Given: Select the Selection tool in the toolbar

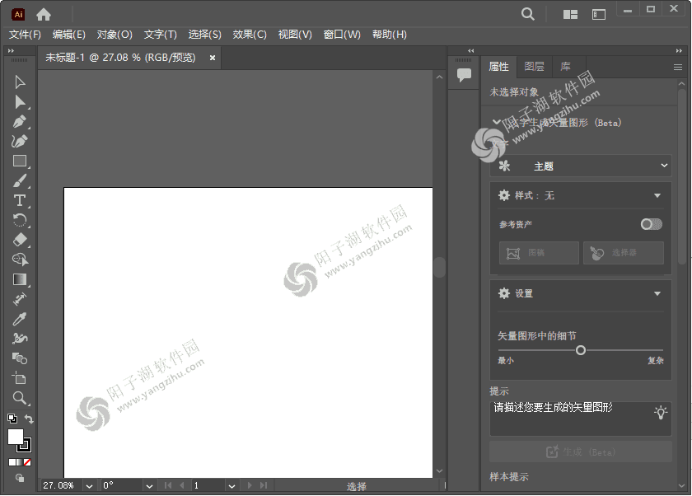Looking at the screenshot, I should pos(20,82).
